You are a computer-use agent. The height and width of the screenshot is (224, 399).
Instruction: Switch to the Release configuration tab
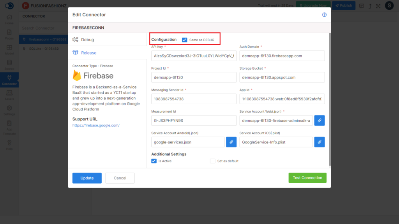point(108,53)
